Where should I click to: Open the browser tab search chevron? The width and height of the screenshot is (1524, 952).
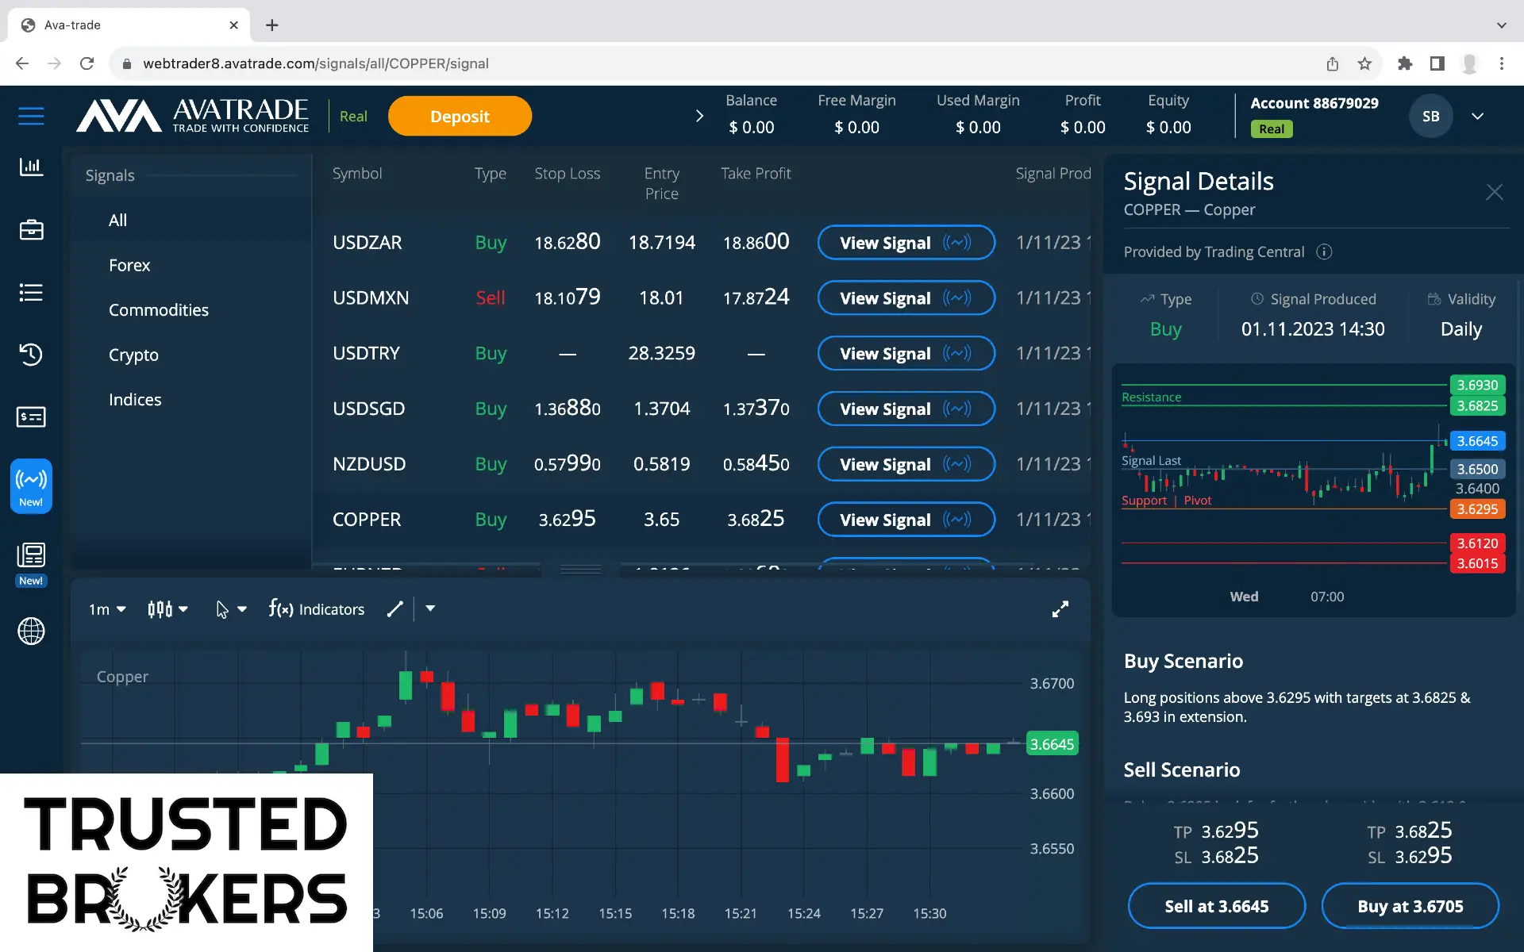point(1501,25)
